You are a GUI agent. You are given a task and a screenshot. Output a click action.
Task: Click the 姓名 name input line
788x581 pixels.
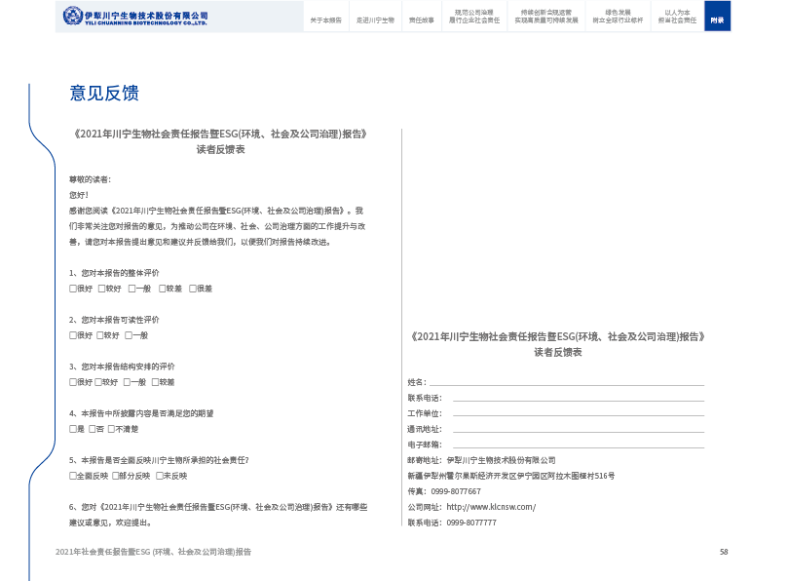tap(566, 383)
